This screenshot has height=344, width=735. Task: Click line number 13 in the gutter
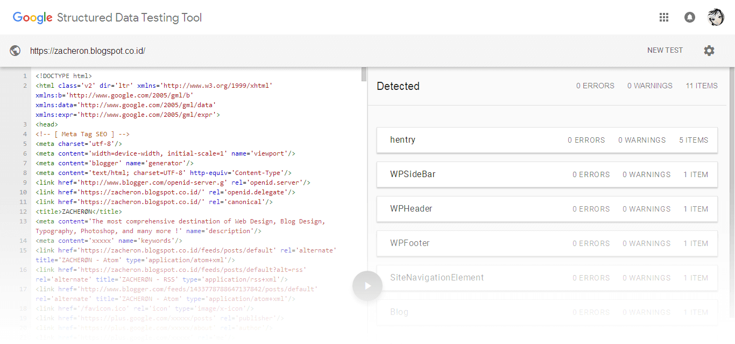23,221
